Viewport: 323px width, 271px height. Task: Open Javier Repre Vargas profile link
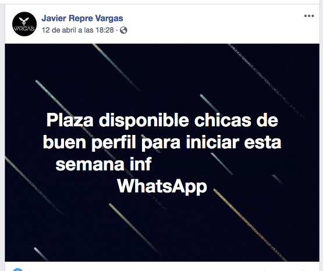tap(82, 18)
